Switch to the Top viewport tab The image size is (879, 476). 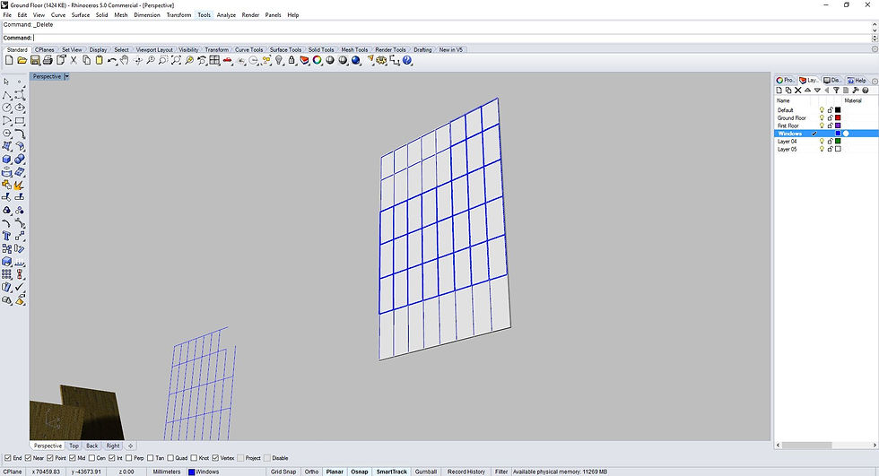pyautogui.click(x=74, y=446)
